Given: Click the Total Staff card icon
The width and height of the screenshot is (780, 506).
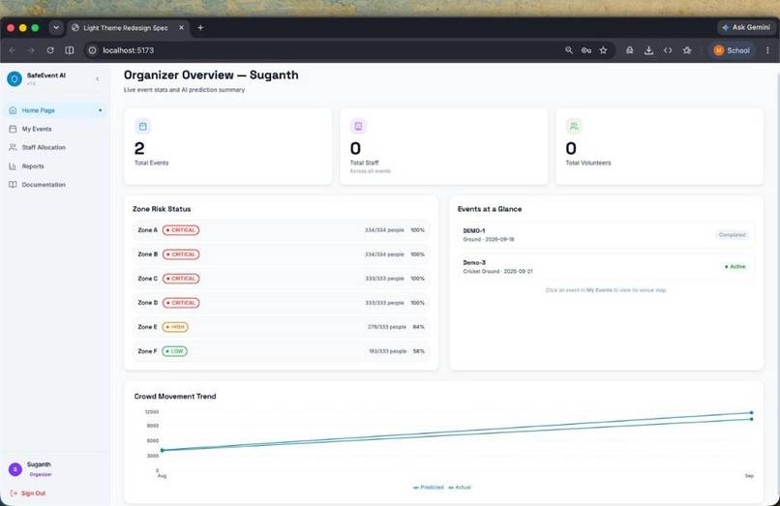Looking at the screenshot, I should tap(358, 127).
